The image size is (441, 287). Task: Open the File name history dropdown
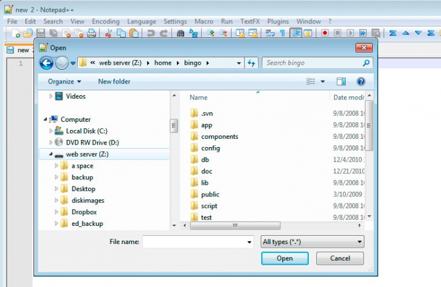(x=249, y=242)
